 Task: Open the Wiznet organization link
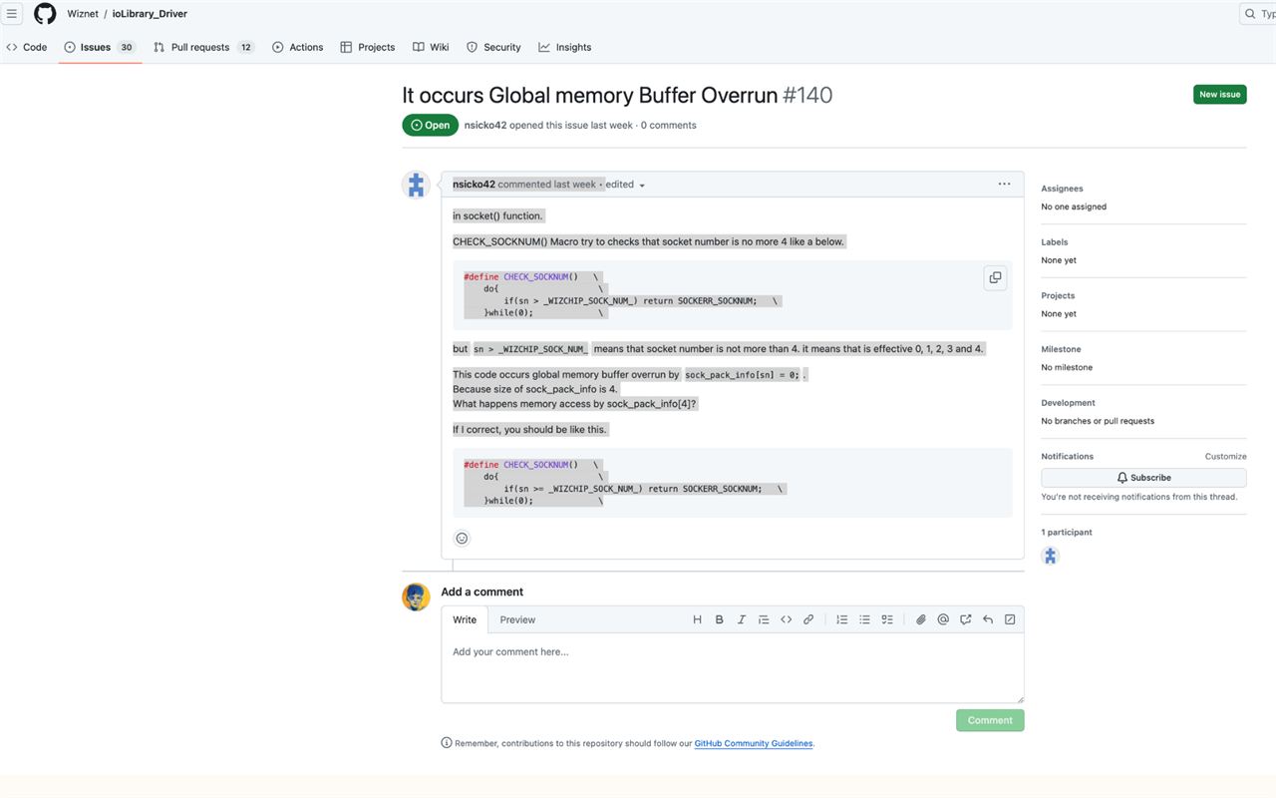click(83, 14)
